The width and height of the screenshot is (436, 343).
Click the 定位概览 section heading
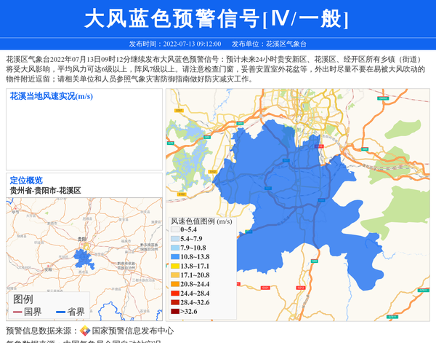26,181
